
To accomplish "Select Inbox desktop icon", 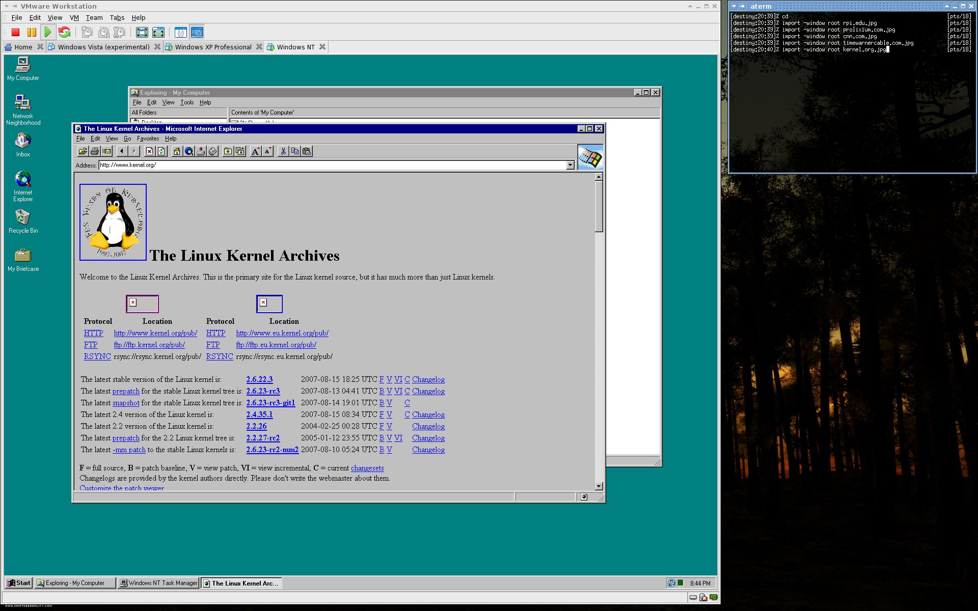I will pyautogui.click(x=23, y=145).
